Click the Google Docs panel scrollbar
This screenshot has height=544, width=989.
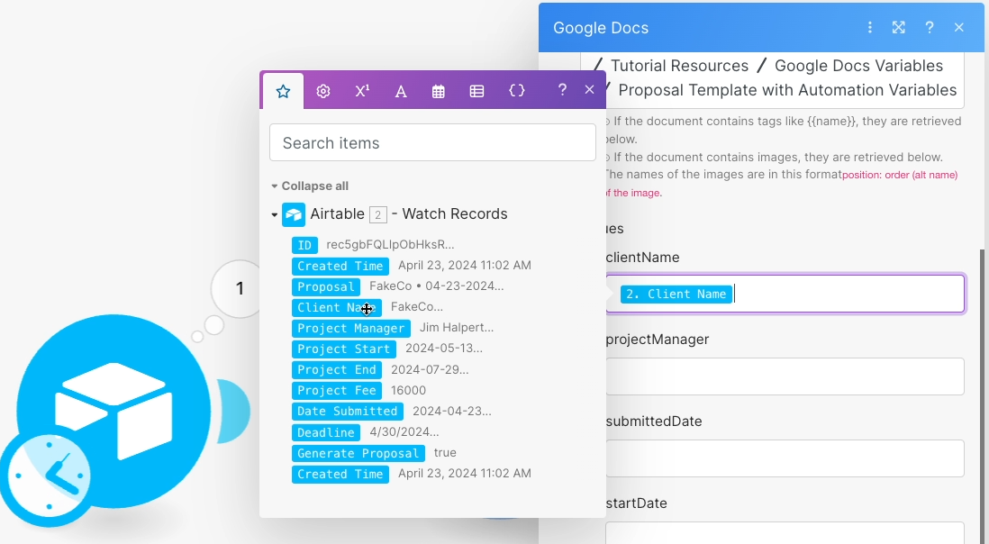coord(984,396)
